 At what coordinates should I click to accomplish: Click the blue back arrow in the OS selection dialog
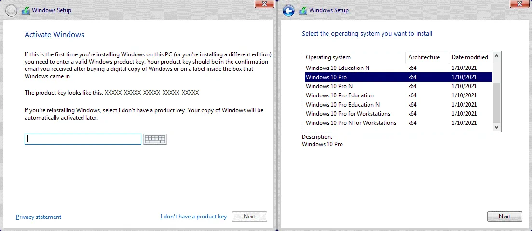pyautogui.click(x=288, y=11)
